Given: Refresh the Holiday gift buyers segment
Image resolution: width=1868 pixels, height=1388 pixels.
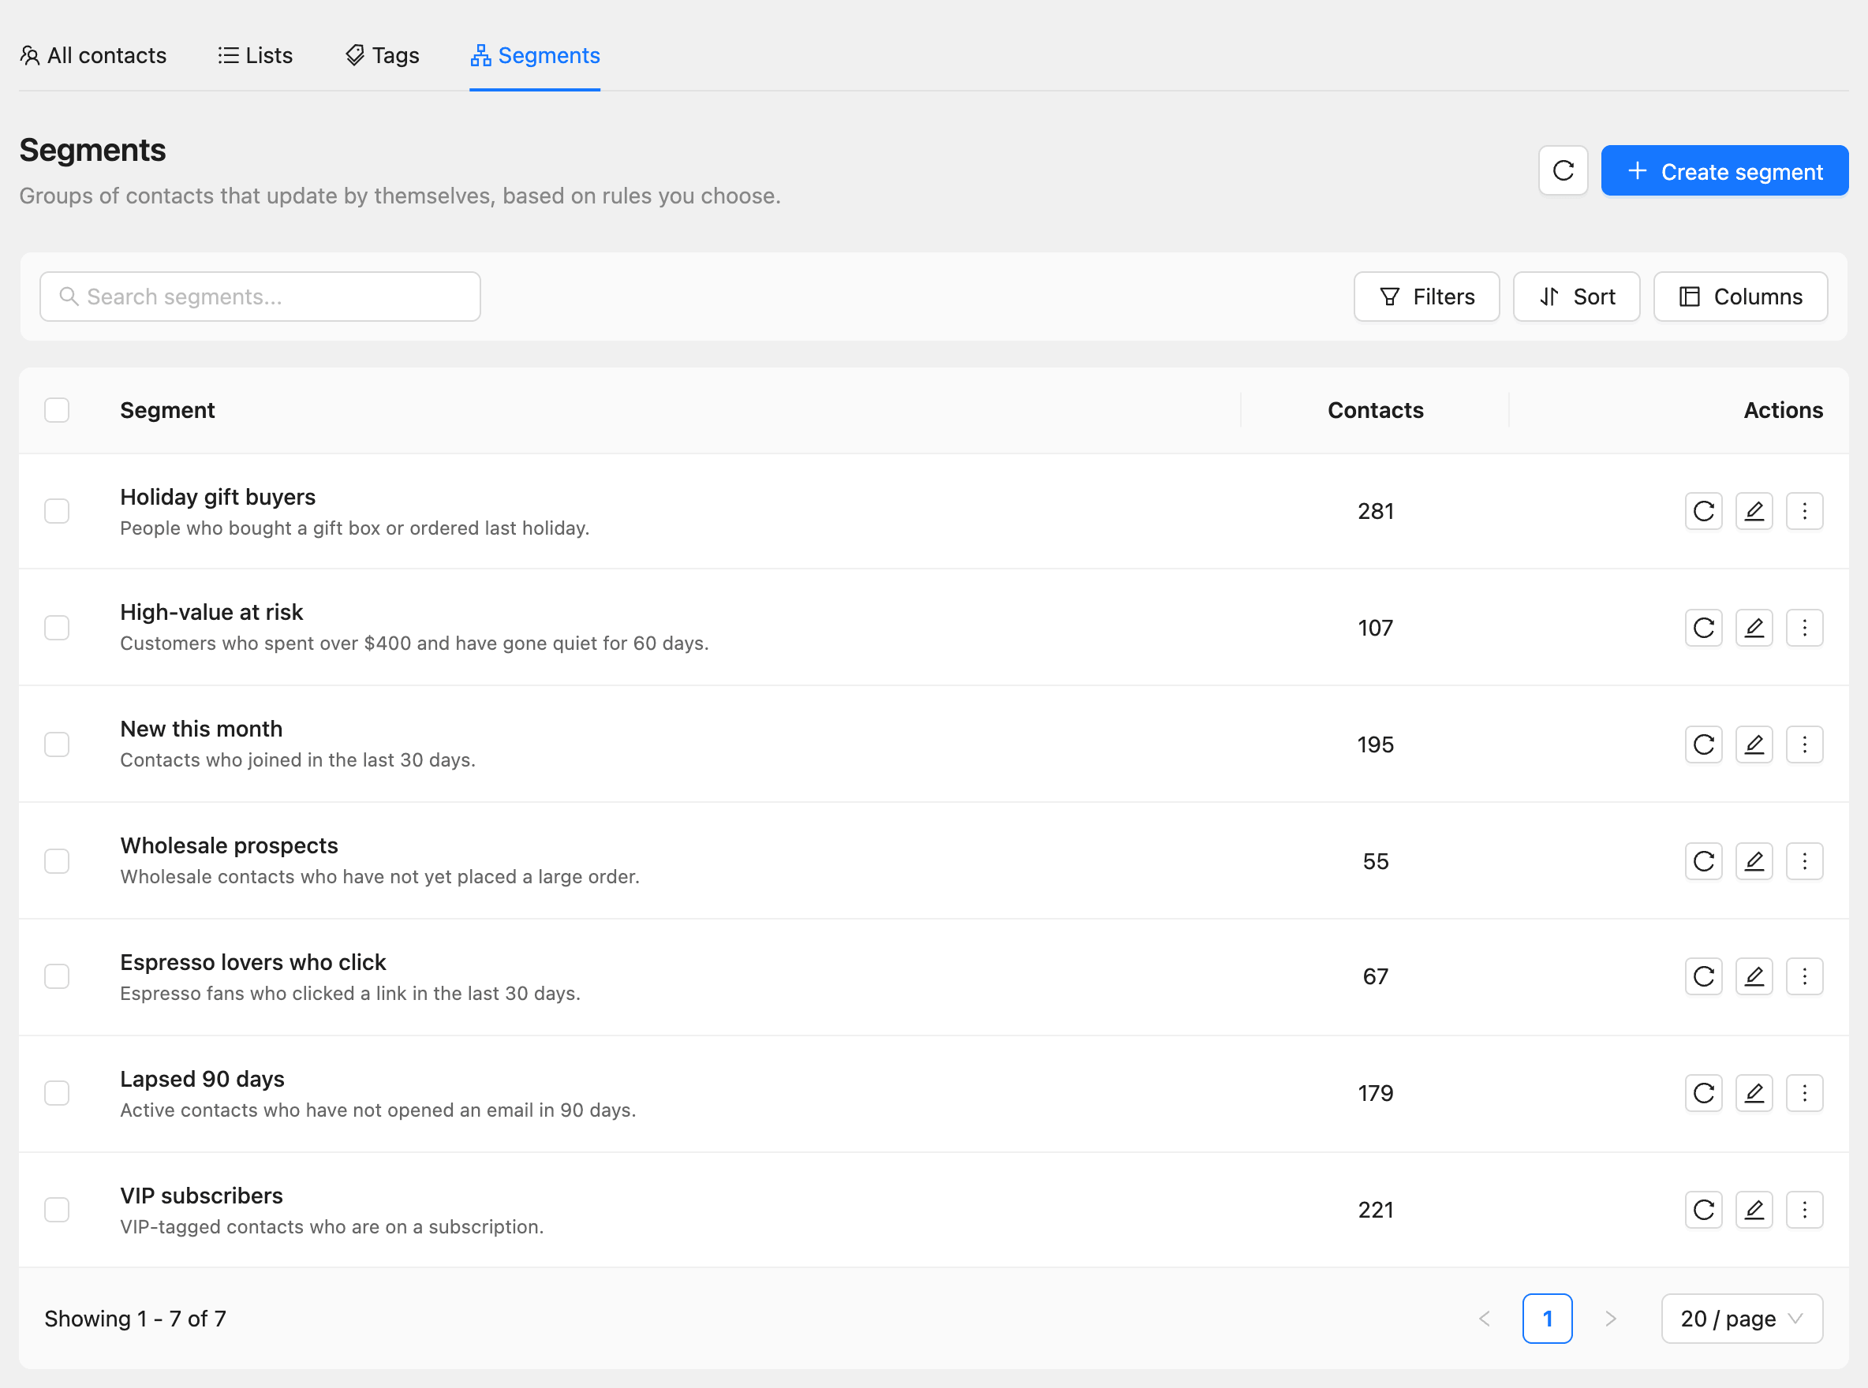Looking at the screenshot, I should coord(1702,511).
